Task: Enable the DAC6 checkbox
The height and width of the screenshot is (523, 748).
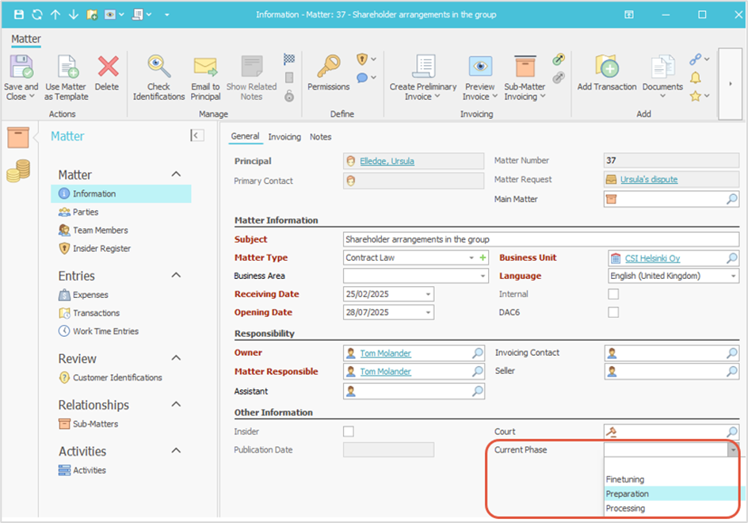Action: tap(613, 312)
